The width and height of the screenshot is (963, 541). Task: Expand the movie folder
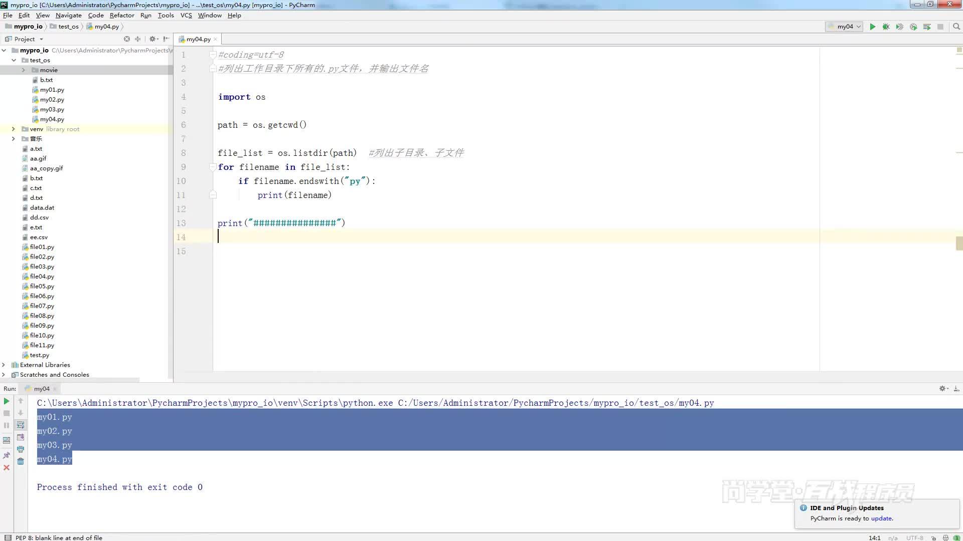coord(23,70)
